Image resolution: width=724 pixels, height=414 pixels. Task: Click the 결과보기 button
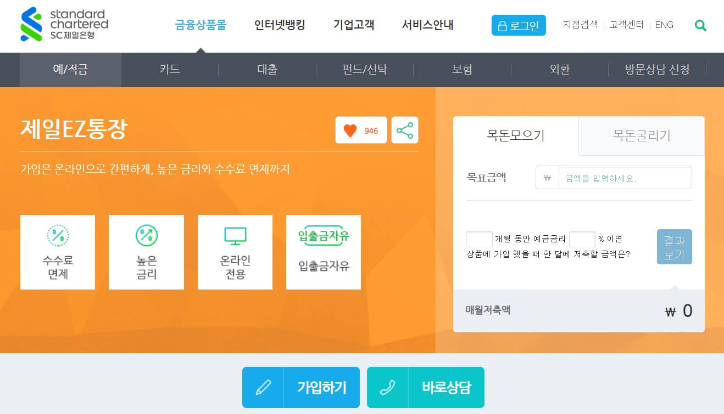675,247
